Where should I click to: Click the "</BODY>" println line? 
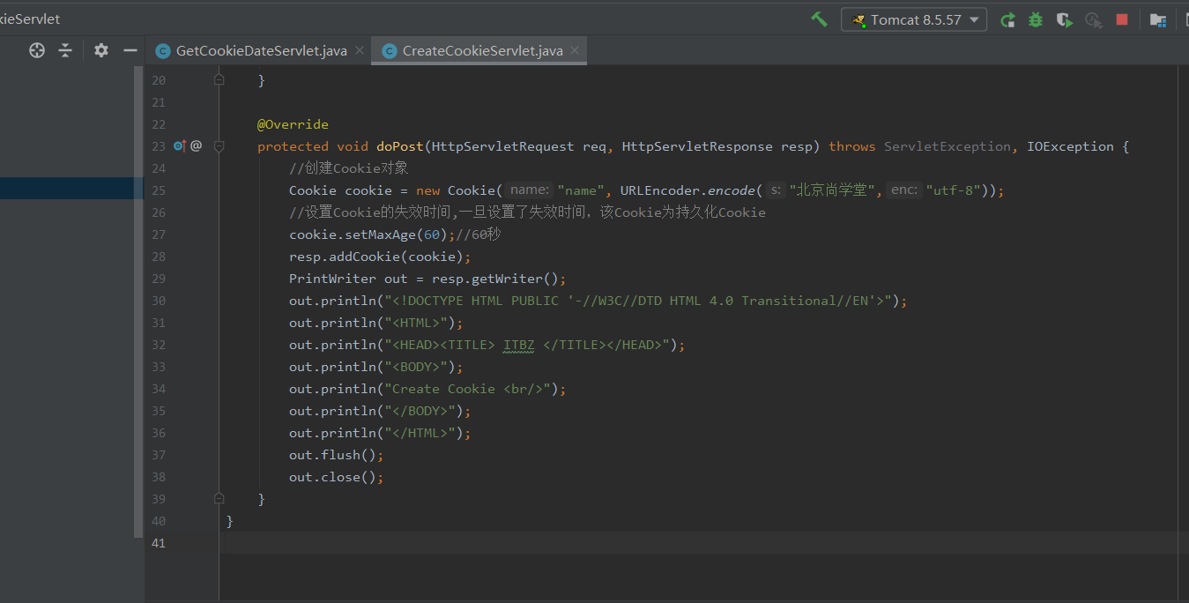click(x=380, y=411)
